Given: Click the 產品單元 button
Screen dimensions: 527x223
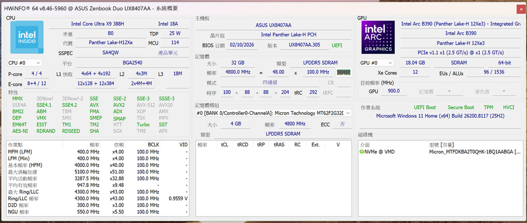Looking at the screenshot, I should pos(168,53).
